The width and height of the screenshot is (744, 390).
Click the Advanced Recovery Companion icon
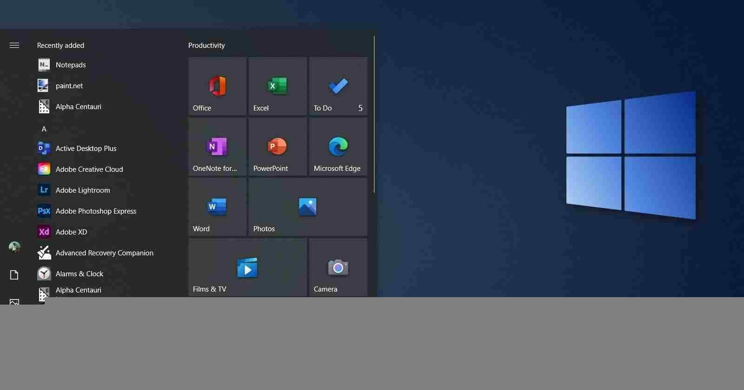pos(44,253)
